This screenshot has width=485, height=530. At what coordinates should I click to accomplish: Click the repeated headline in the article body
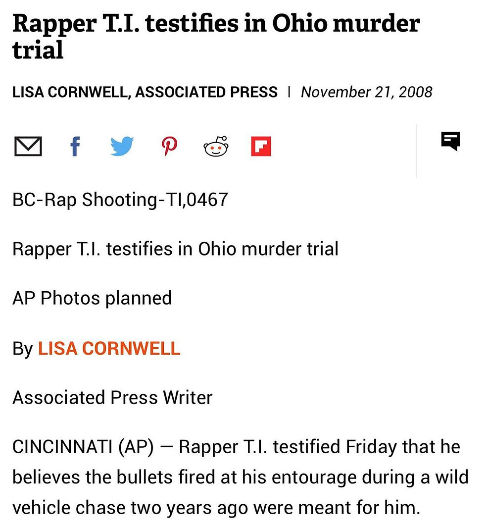click(175, 248)
